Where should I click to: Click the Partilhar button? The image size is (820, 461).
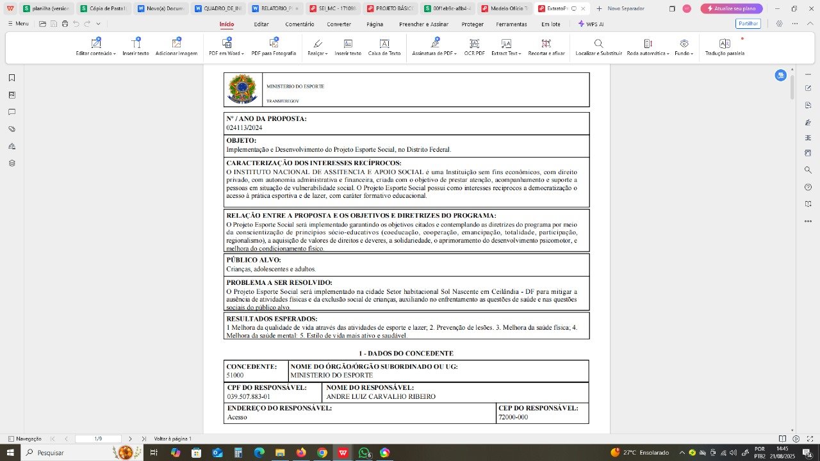[x=748, y=24]
